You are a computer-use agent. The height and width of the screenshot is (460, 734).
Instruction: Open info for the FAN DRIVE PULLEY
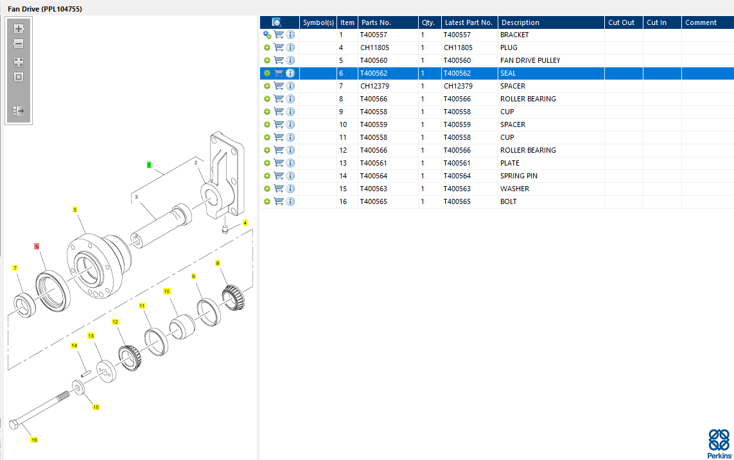pyautogui.click(x=290, y=60)
